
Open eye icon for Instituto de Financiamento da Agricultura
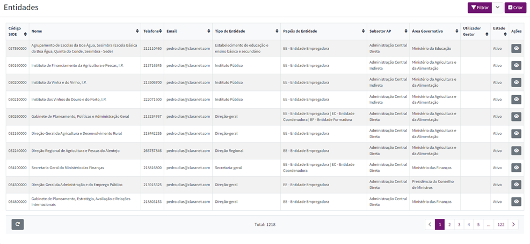point(516,65)
